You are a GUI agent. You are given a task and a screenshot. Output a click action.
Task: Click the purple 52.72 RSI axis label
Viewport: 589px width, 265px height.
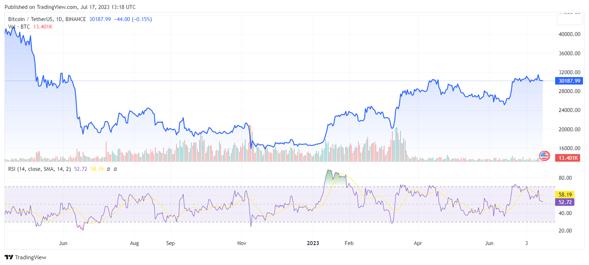pos(565,202)
